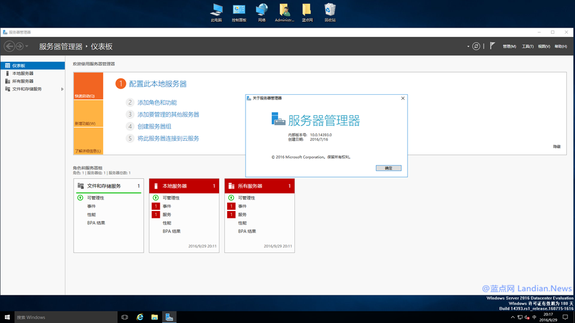
Task: Click the network tray icon
Action: [520, 317]
